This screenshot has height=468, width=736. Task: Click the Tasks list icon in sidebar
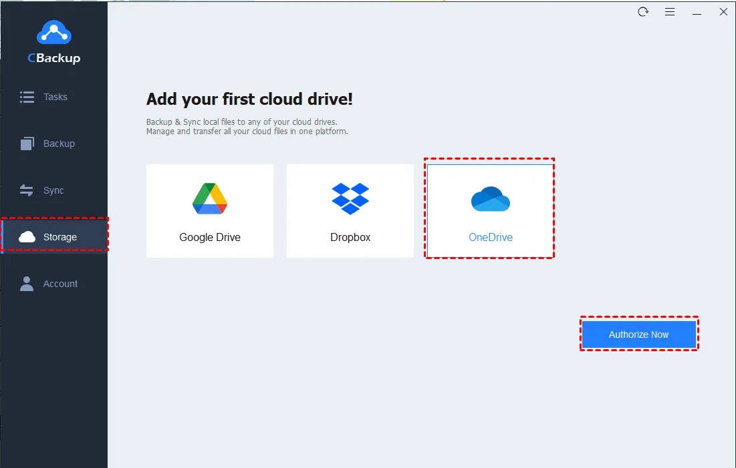coord(27,97)
